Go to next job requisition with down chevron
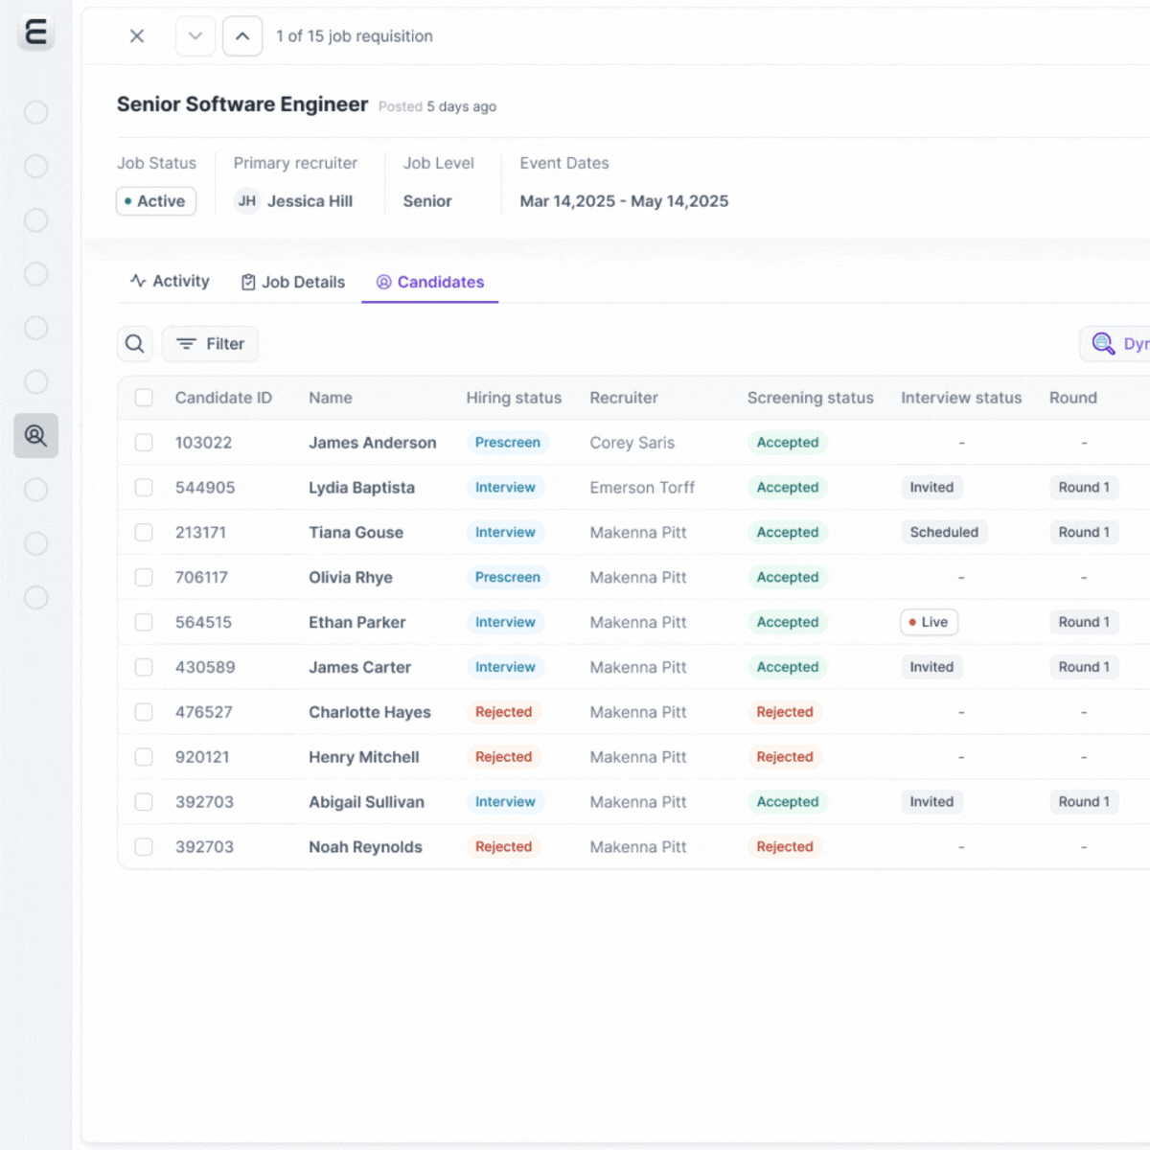This screenshot has width=1150, height=1150. tap(195, 36)
